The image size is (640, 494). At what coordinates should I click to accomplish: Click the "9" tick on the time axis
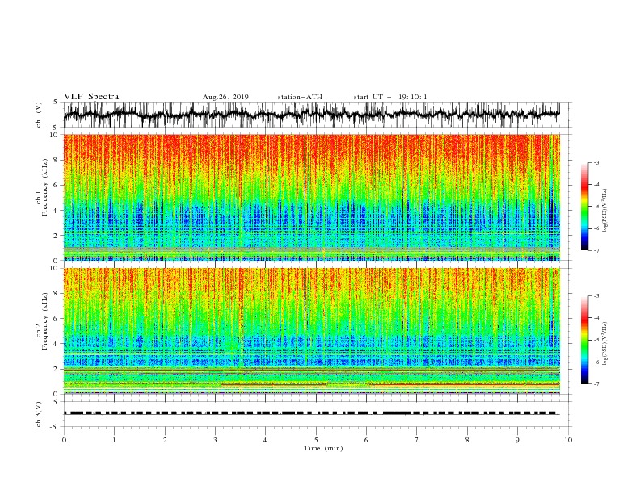tap(517, 440)
